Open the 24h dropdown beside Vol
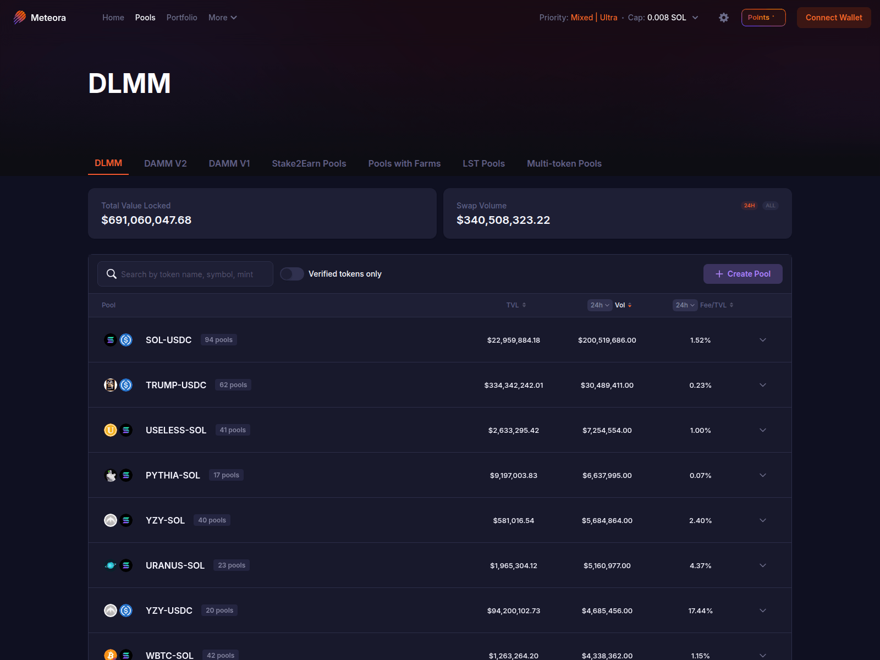The width and height of the screenshot is (880, 660). pos(599,305)
